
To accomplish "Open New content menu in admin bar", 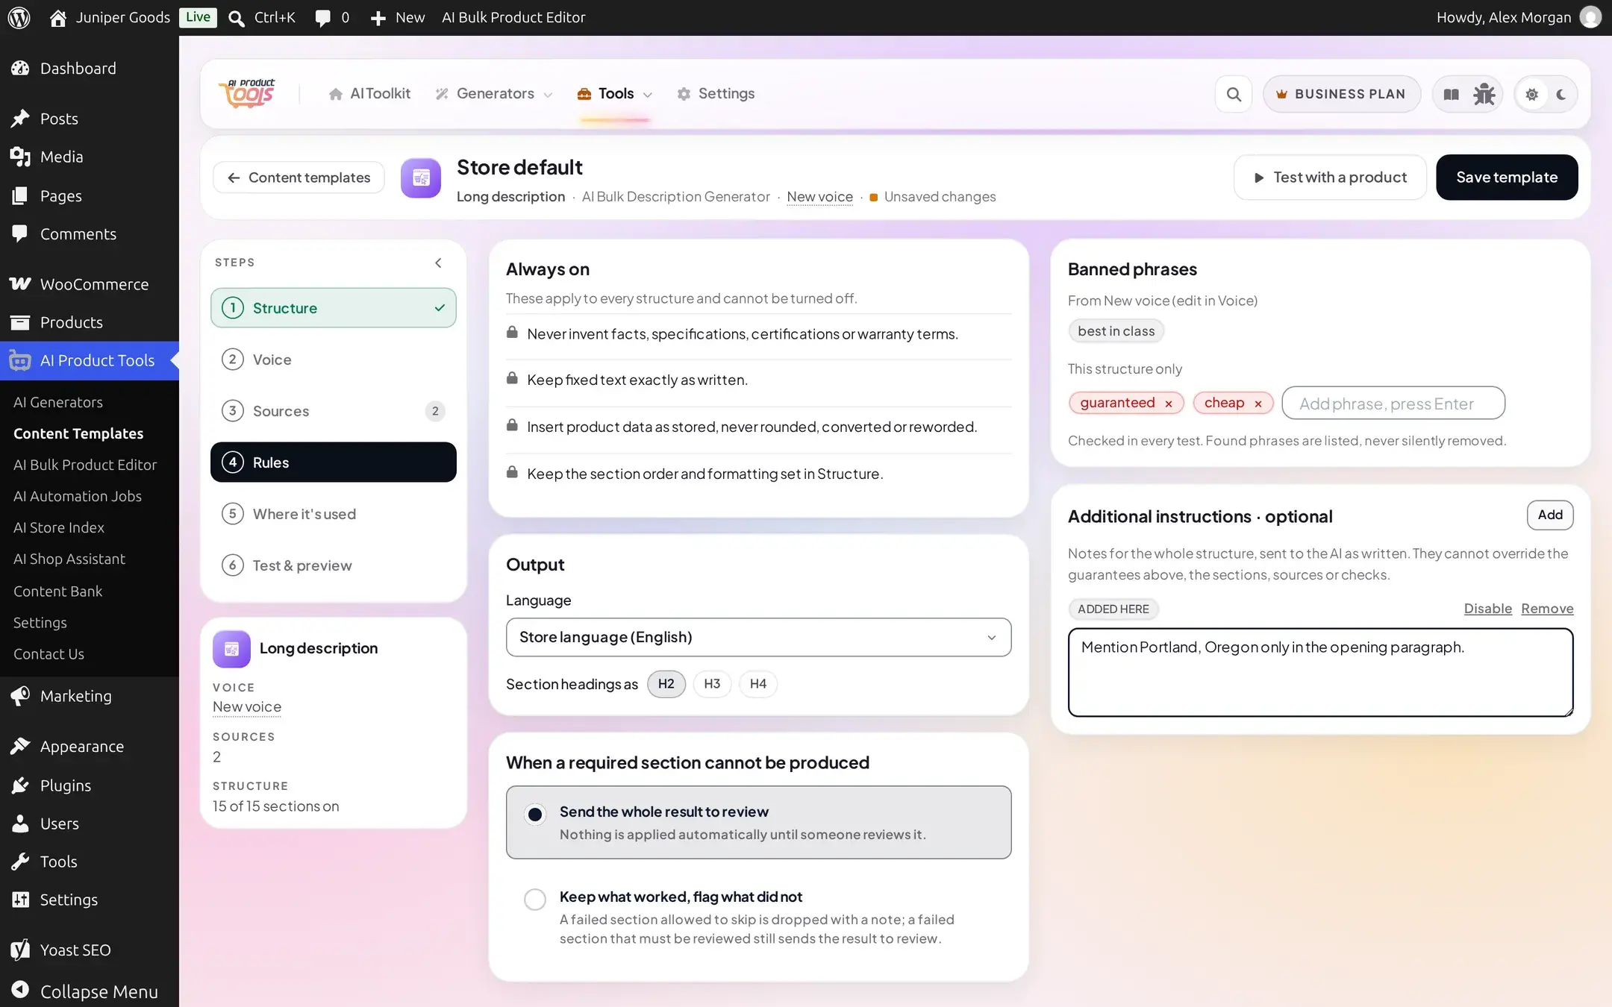I will coord(397,17).
